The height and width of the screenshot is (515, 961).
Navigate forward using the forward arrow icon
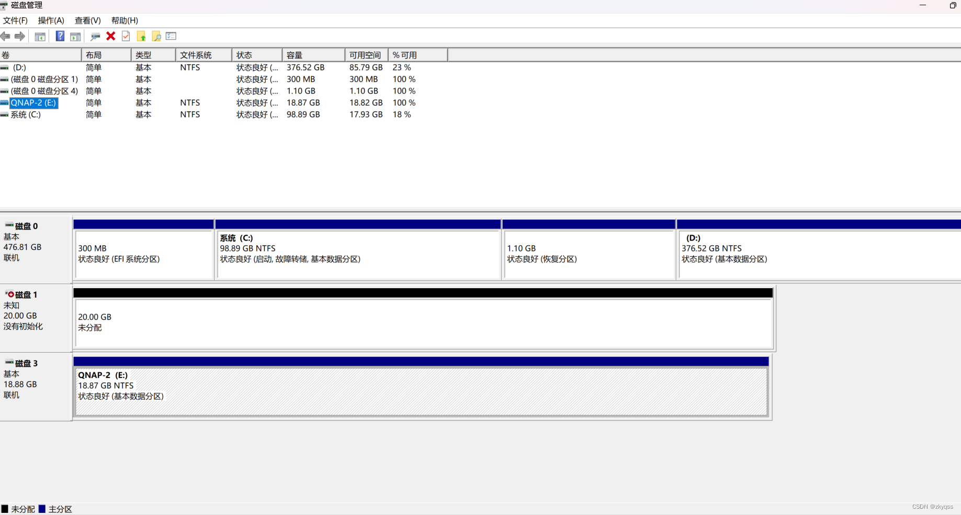click(20, 36)
